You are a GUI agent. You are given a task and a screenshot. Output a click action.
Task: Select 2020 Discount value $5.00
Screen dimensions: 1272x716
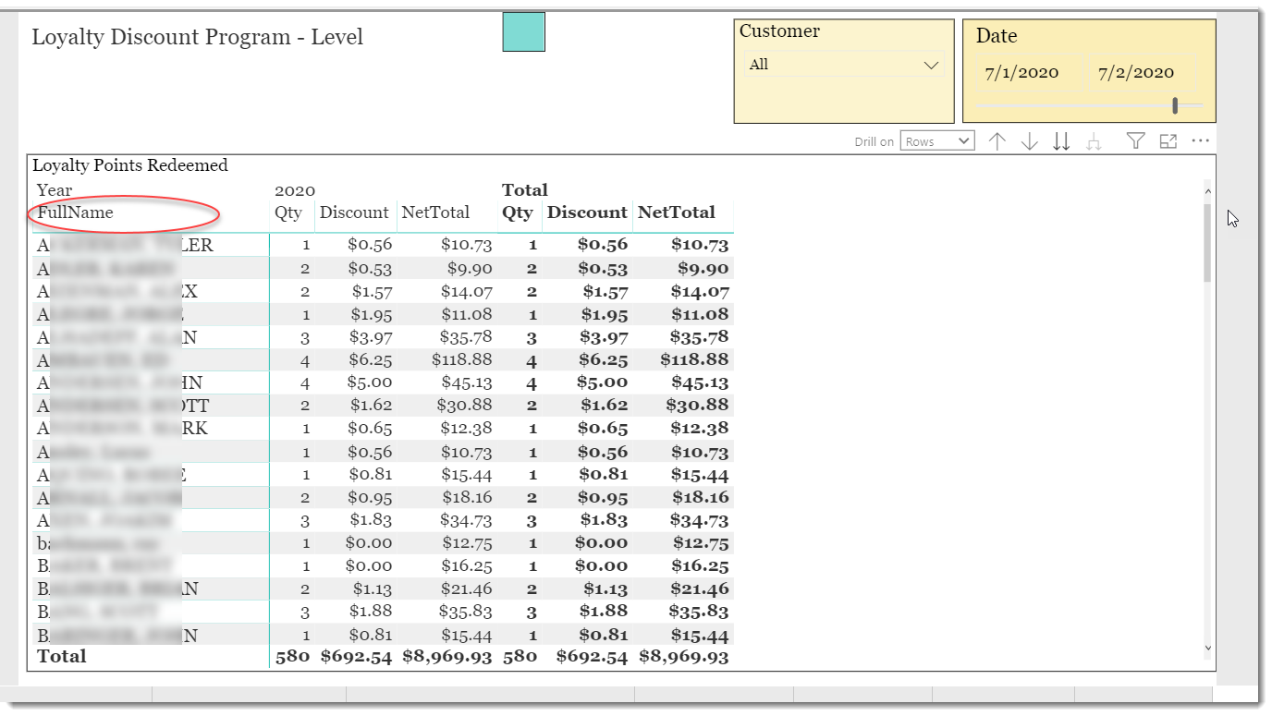(x=370, y=382)
